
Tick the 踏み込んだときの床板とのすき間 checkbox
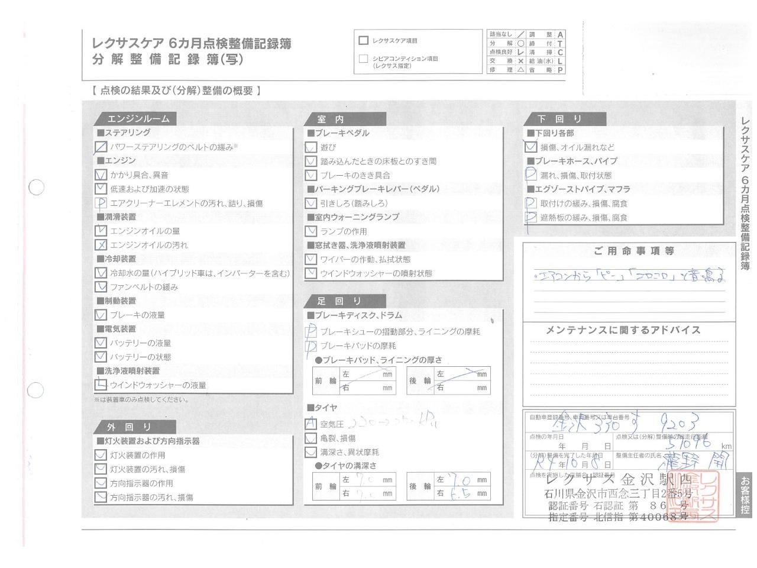tap(311, 161)
